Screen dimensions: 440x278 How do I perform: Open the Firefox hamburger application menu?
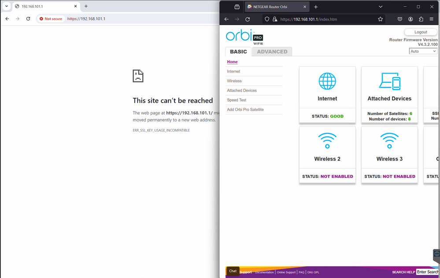[433, 19]
